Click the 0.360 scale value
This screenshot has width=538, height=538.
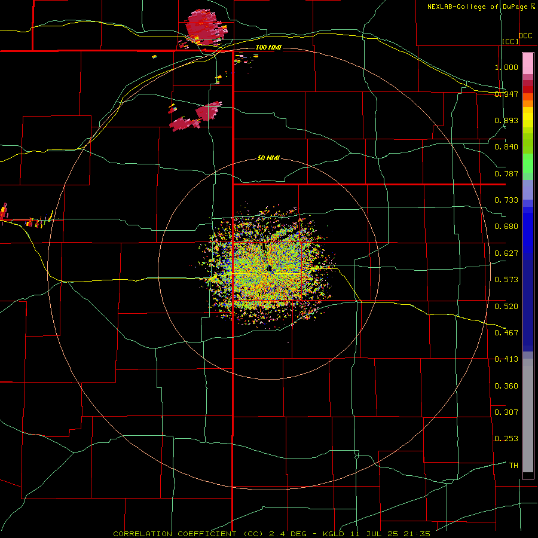click(x=506, y=386)
